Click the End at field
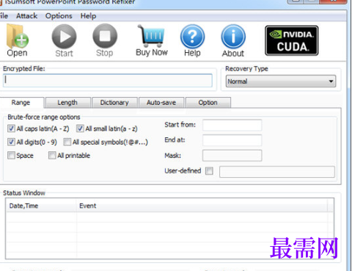Screen dimensions: 352x271 [232, 140]
